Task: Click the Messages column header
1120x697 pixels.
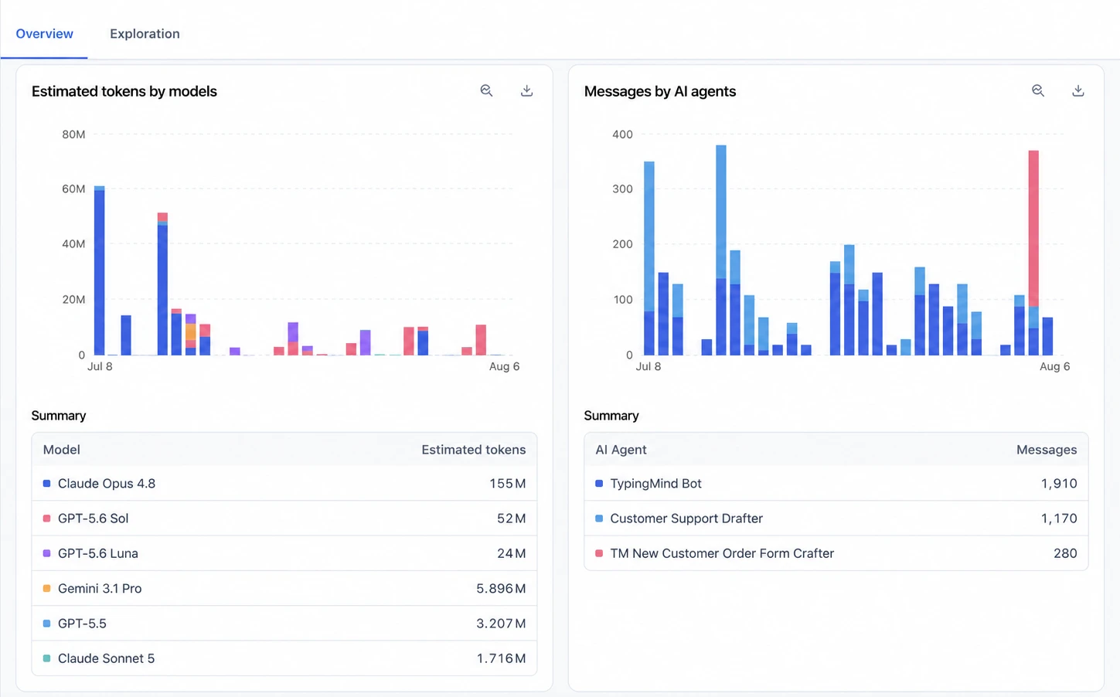Action: [x=1046, y=450]
